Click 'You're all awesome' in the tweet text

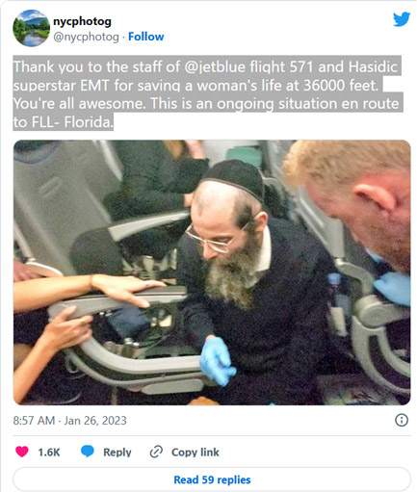pos(79,104)
